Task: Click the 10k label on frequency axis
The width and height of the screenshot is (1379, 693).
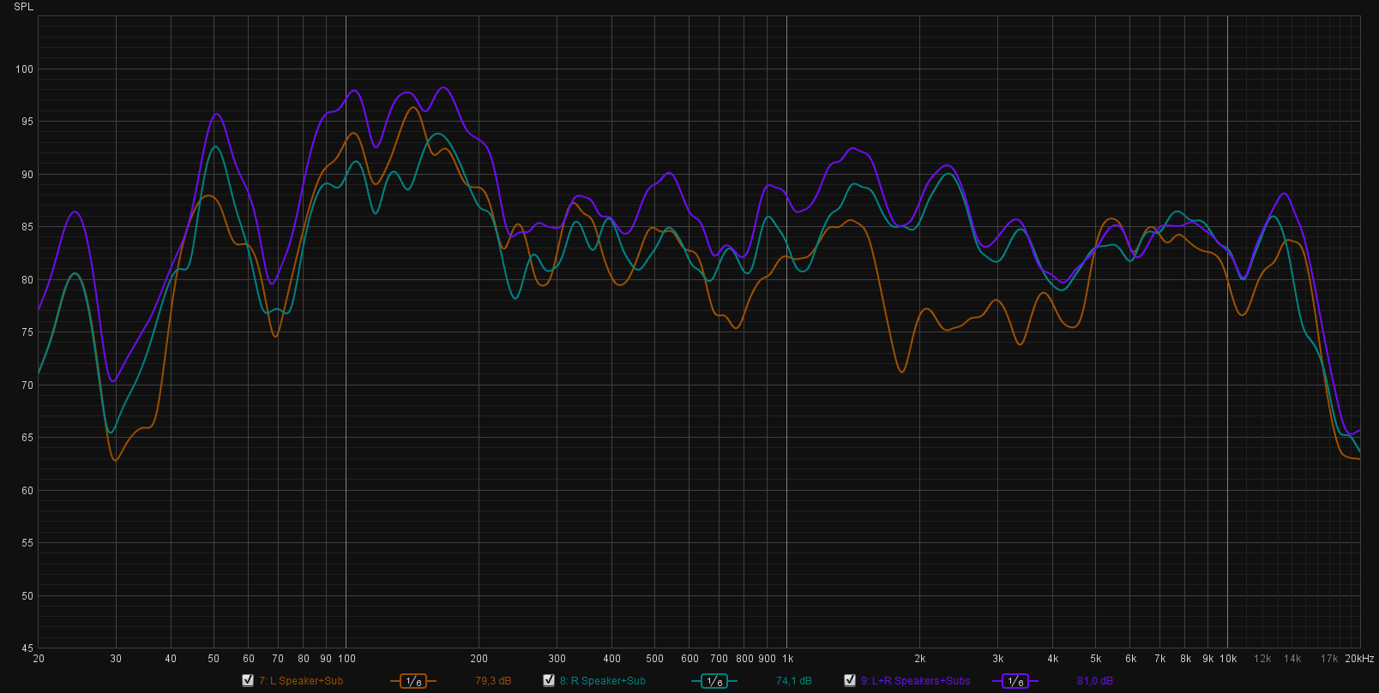Action: pos(1228,659)
